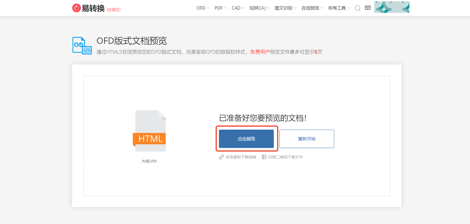Open the CAD dropdown menu
Screen dimensions: 470x224
click(x=236, y=8)
